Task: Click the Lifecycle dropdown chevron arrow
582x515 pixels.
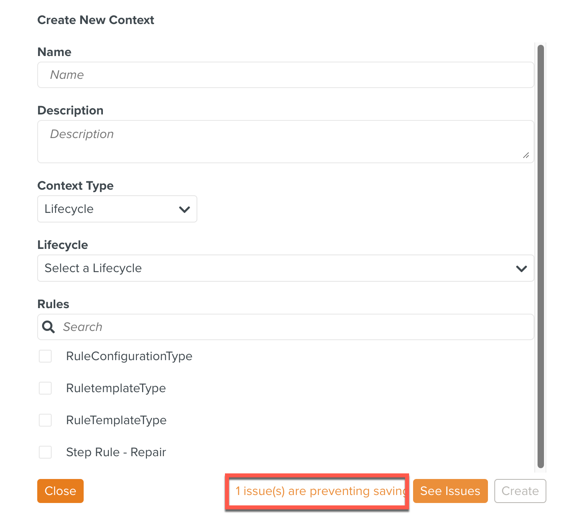Action: click(521, 269)
